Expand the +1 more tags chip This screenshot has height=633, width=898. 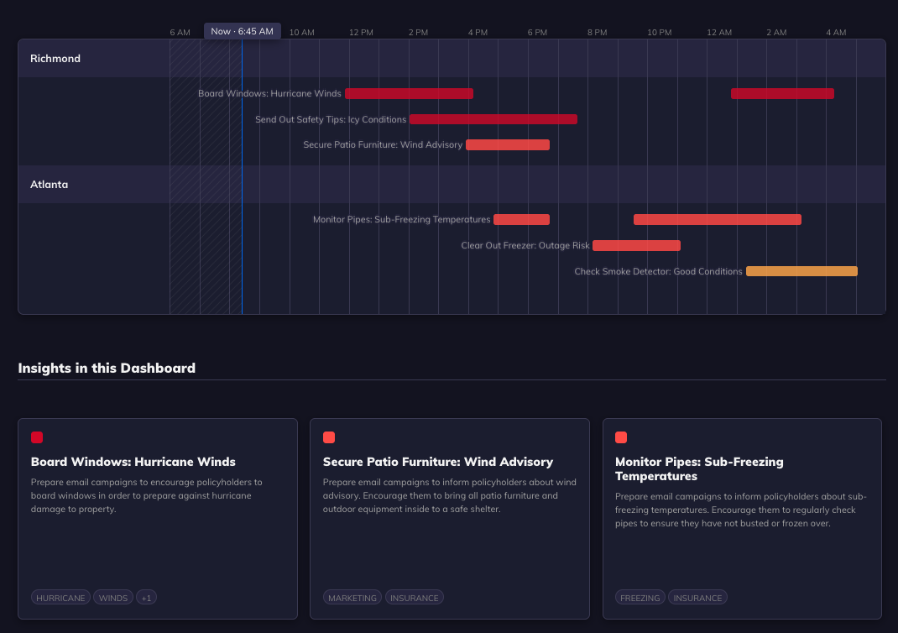tap(146, 598)
